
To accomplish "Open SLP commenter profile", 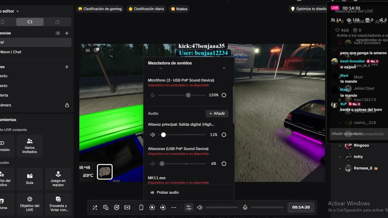I will click(335, 104).
